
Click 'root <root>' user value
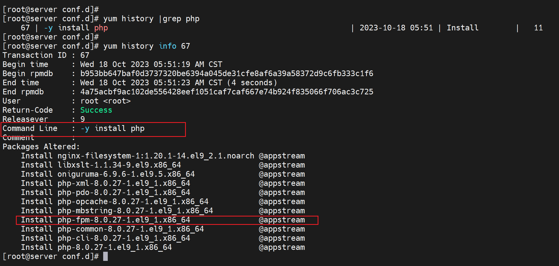pyautogui.click(x=105, y=101)
